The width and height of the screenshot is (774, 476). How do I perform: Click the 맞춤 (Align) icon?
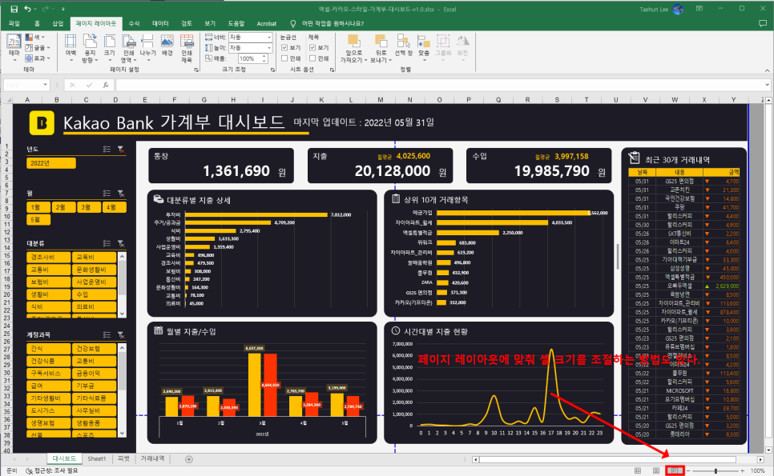pos(423,42)
